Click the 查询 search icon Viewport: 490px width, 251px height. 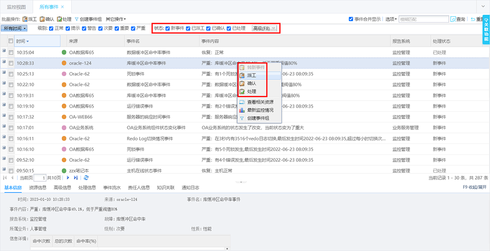(453, 19)
